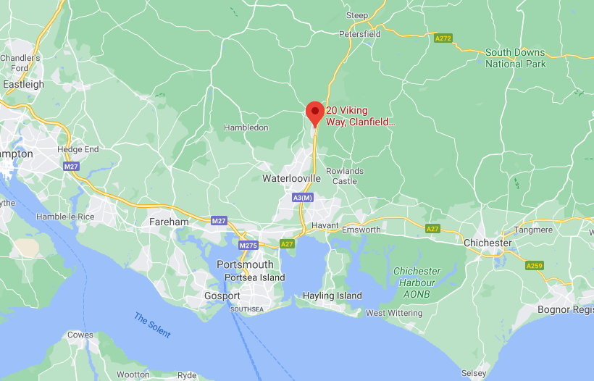Click the red location pin marker
594x381 pixels.
pyautogui.click(x=315, y=114)
